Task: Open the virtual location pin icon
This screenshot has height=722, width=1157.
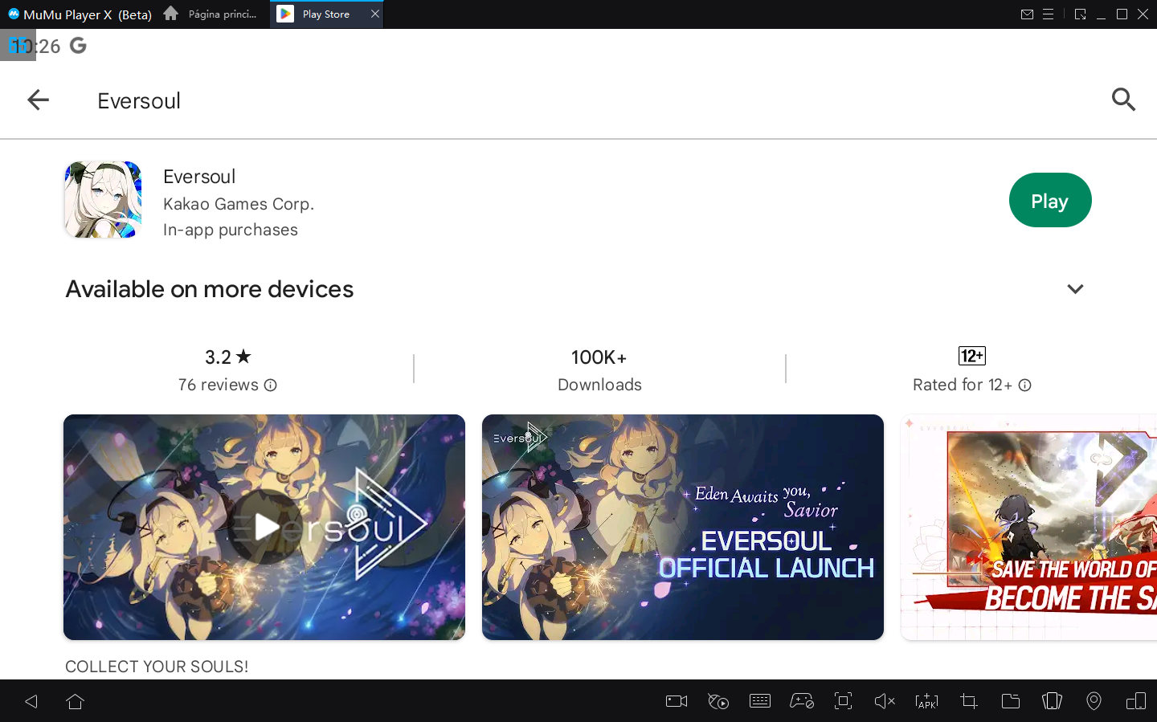Action: tap(1094, 701)
